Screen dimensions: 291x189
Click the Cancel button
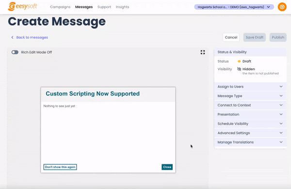click(231, 37)
